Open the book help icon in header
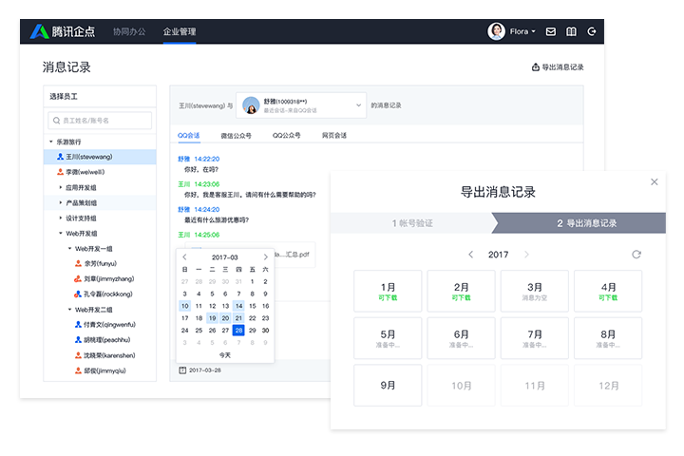This screenshot has height=456, width=684. pyautogui.click(x=571, y=31)
